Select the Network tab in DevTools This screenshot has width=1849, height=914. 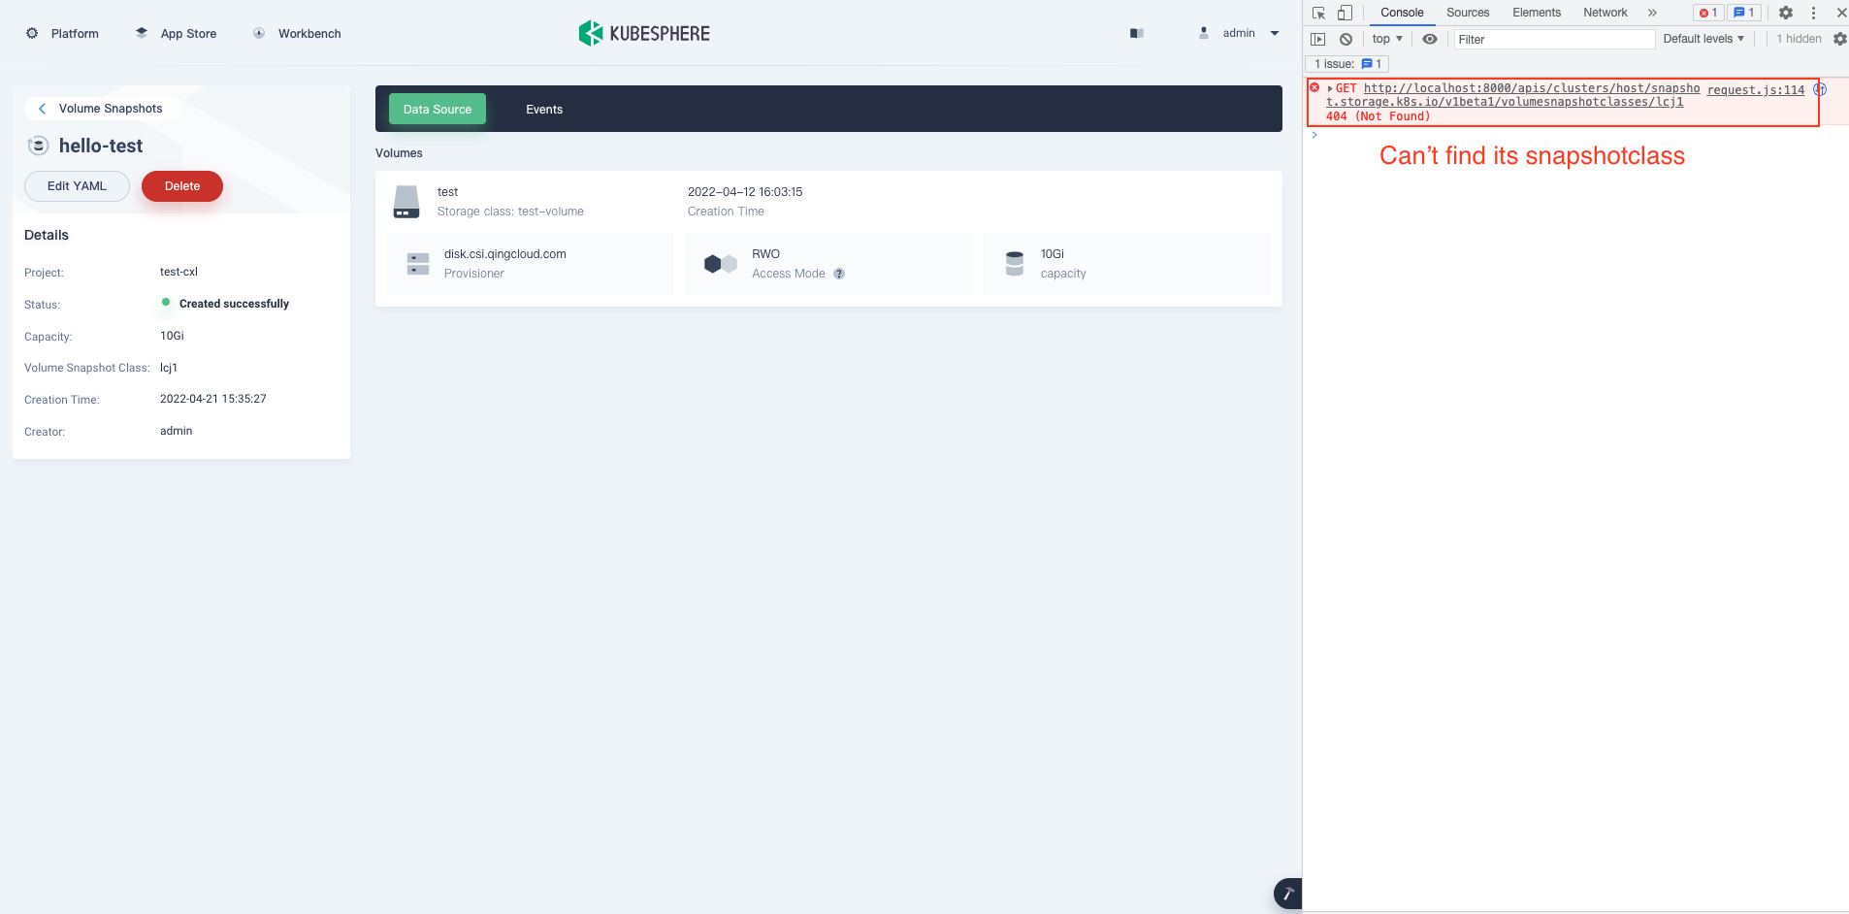click(x=1606, y=13)
